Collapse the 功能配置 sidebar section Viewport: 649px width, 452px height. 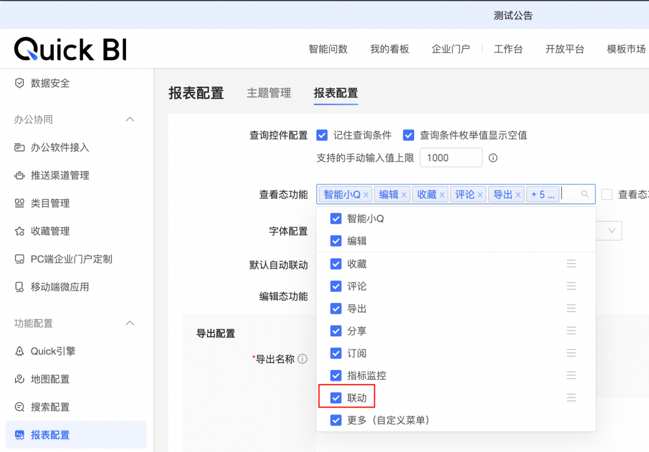pos(130,323)
